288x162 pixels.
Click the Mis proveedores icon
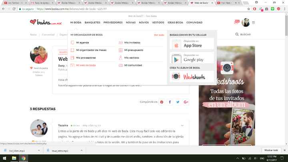72,58
